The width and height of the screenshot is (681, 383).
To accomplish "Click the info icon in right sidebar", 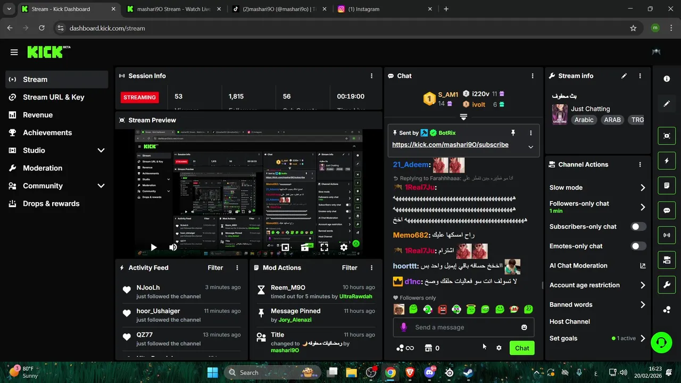I will pos(667,79).
